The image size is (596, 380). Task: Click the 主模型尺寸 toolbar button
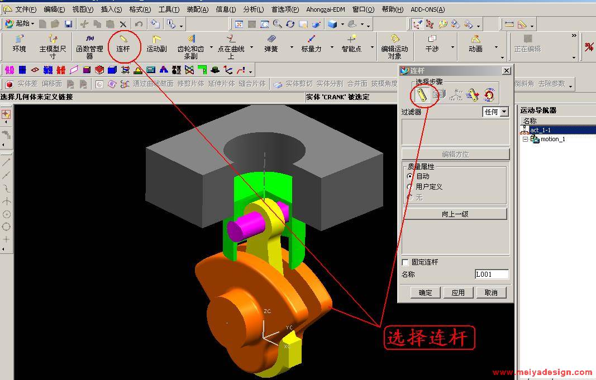click(x=53, y=47)
